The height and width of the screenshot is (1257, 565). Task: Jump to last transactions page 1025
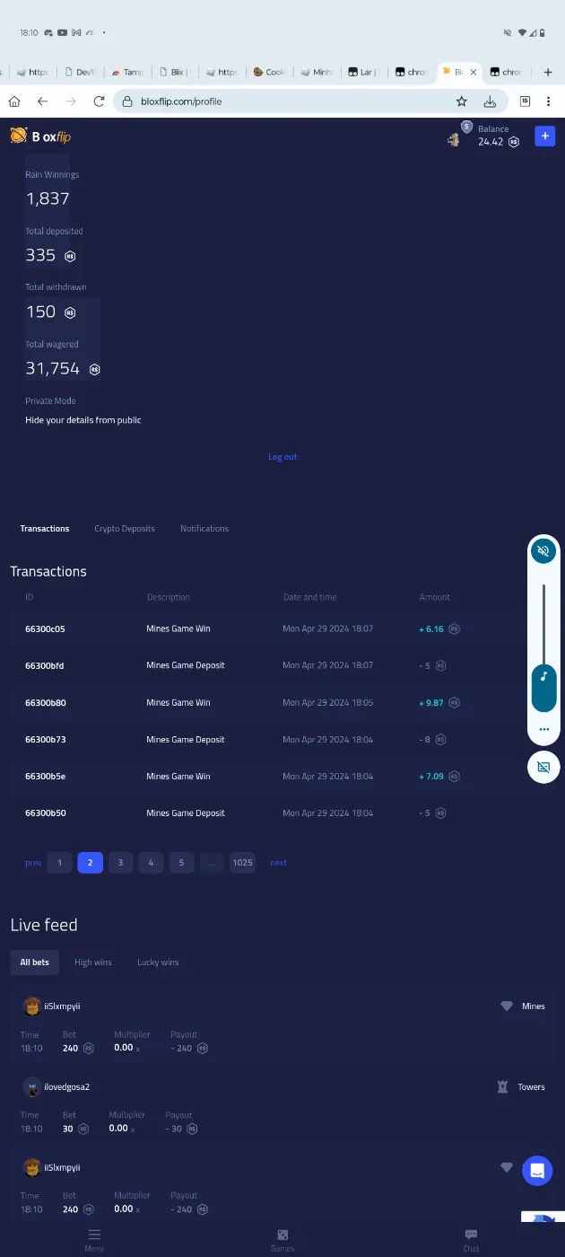click(x=242, y=863)
